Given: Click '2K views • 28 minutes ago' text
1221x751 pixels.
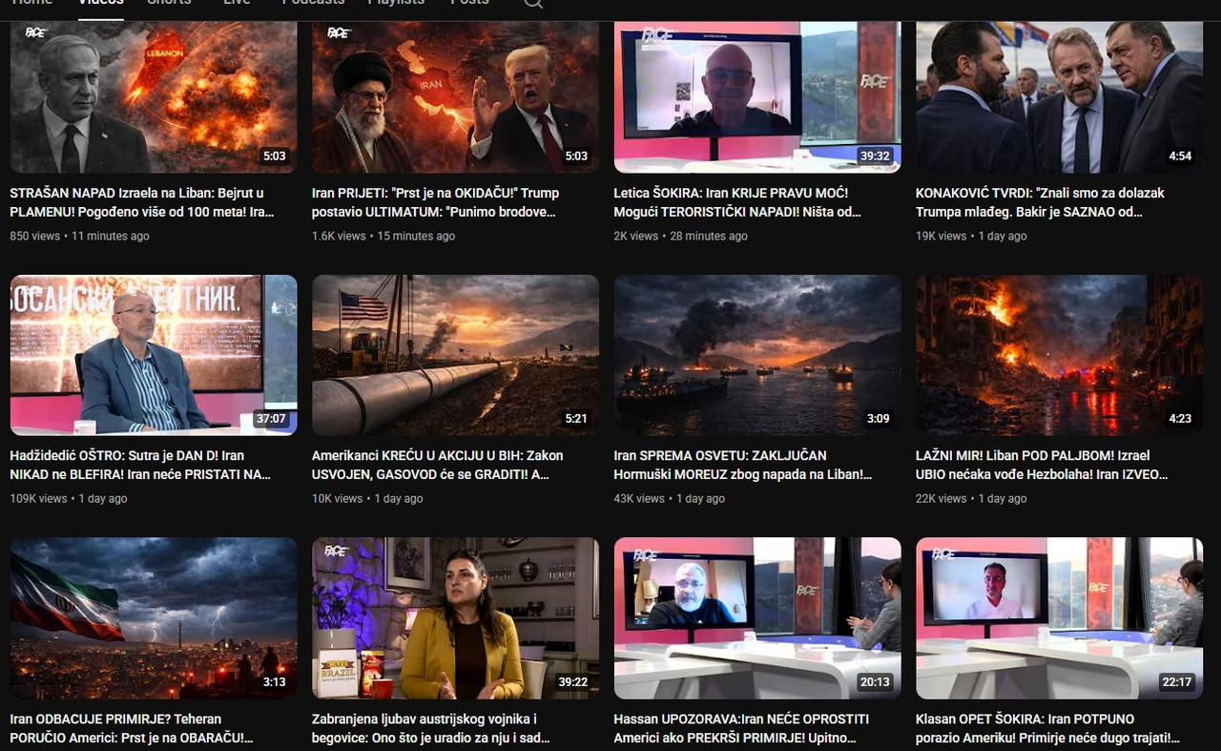Looking at the screenshot, I should tap(681, 236).
